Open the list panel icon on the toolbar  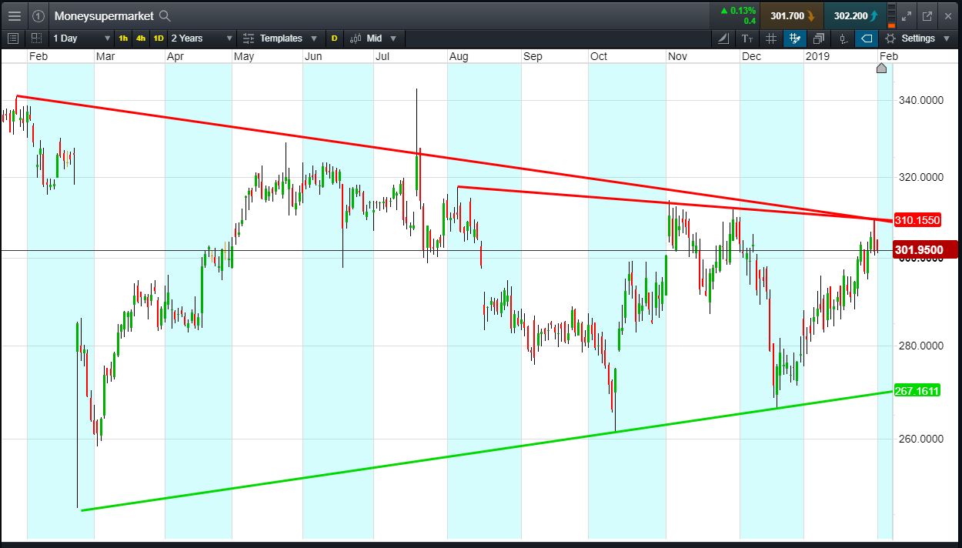[13, 38]
